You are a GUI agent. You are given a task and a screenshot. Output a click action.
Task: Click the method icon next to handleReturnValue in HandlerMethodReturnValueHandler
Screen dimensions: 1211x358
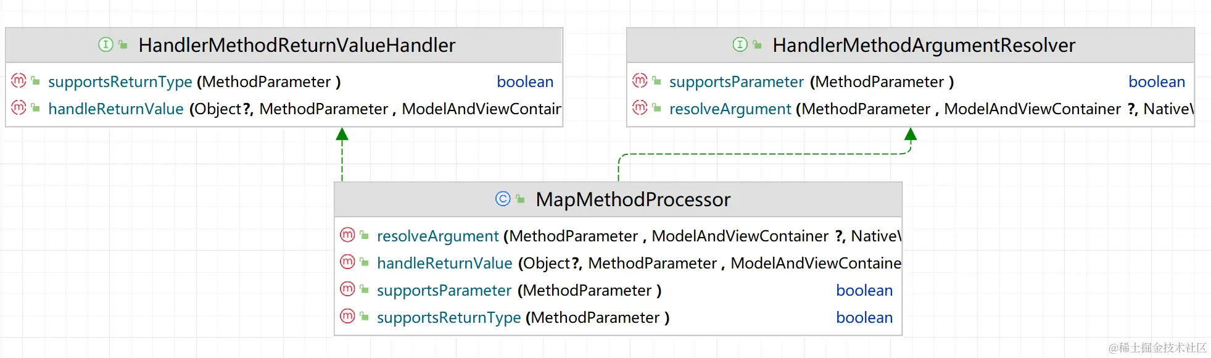[x=19, y=108]
